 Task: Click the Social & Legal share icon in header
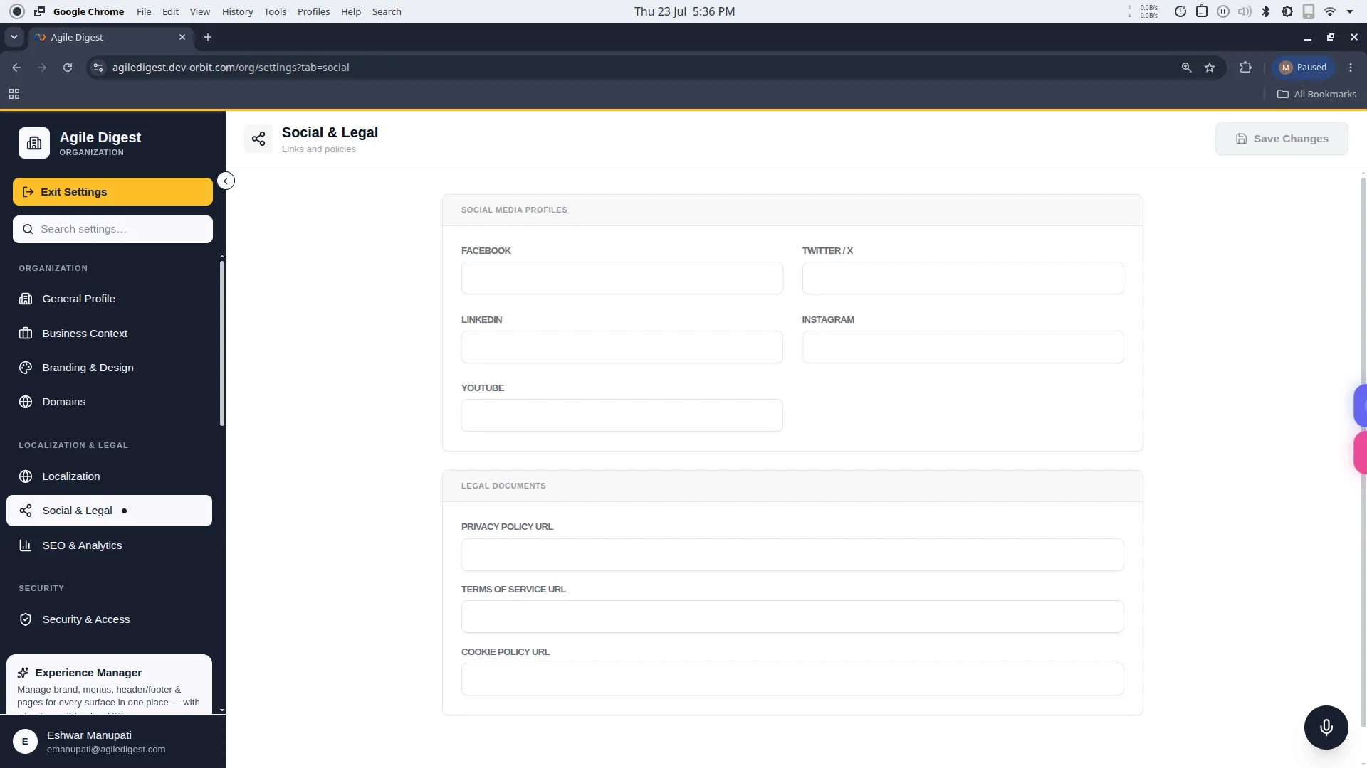coord(258,139)
